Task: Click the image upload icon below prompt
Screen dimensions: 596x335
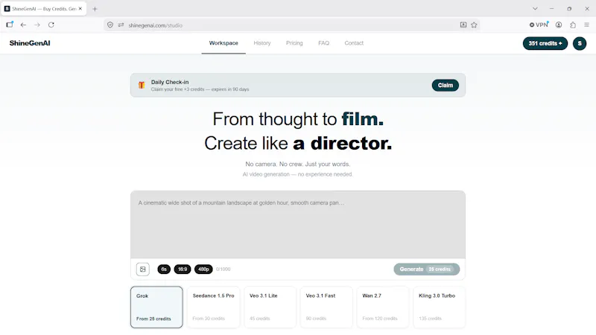Action: coord(143,269)
